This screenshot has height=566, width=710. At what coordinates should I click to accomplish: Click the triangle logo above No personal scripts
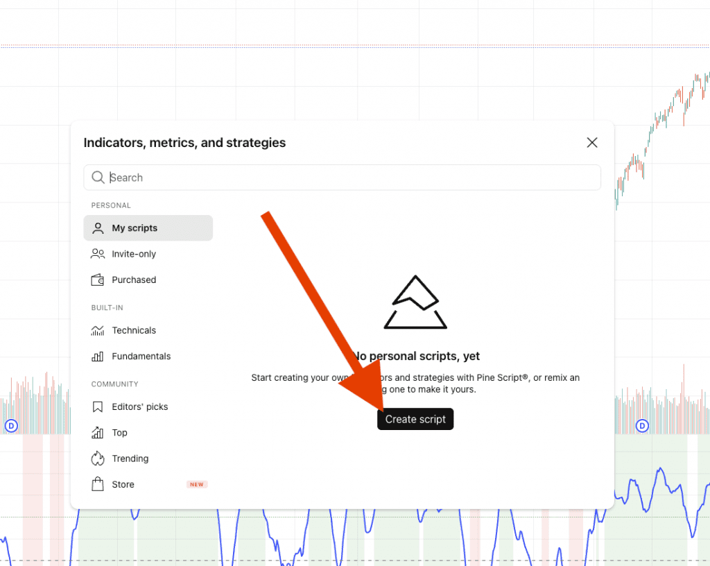point(415,302)
